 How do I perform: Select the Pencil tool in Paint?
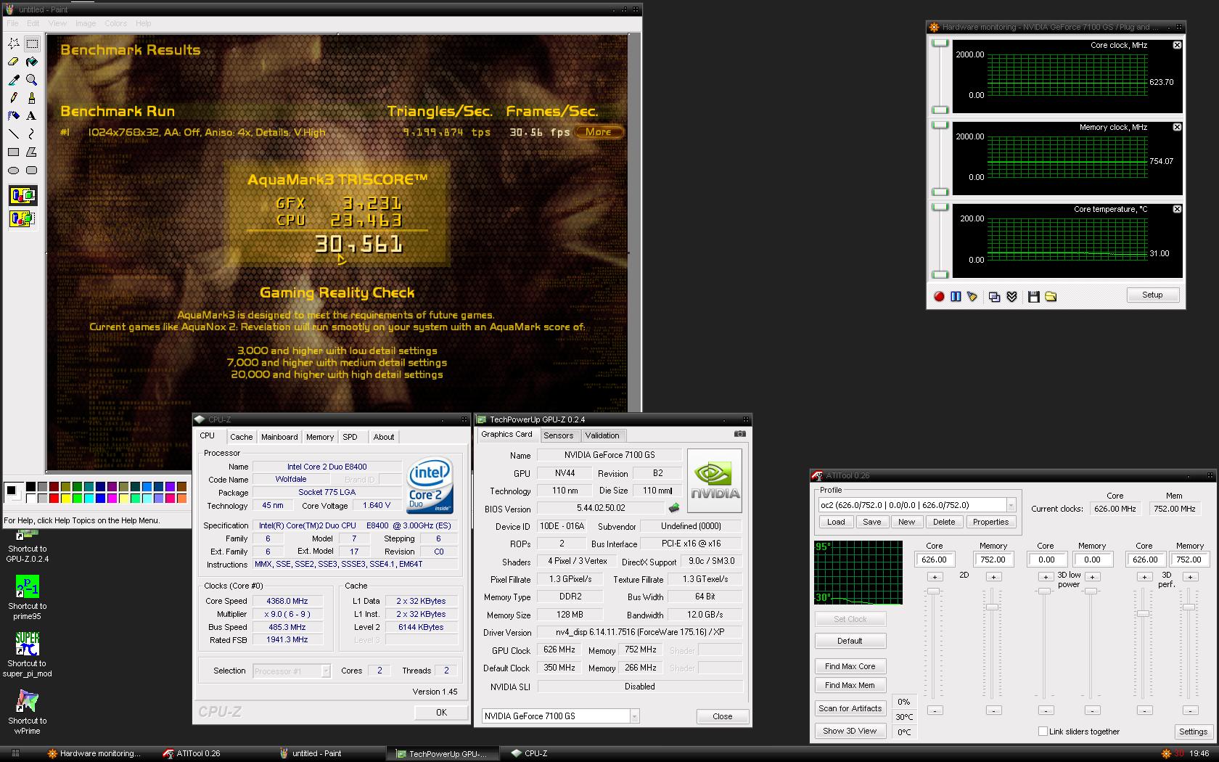(x=13, y=98)
